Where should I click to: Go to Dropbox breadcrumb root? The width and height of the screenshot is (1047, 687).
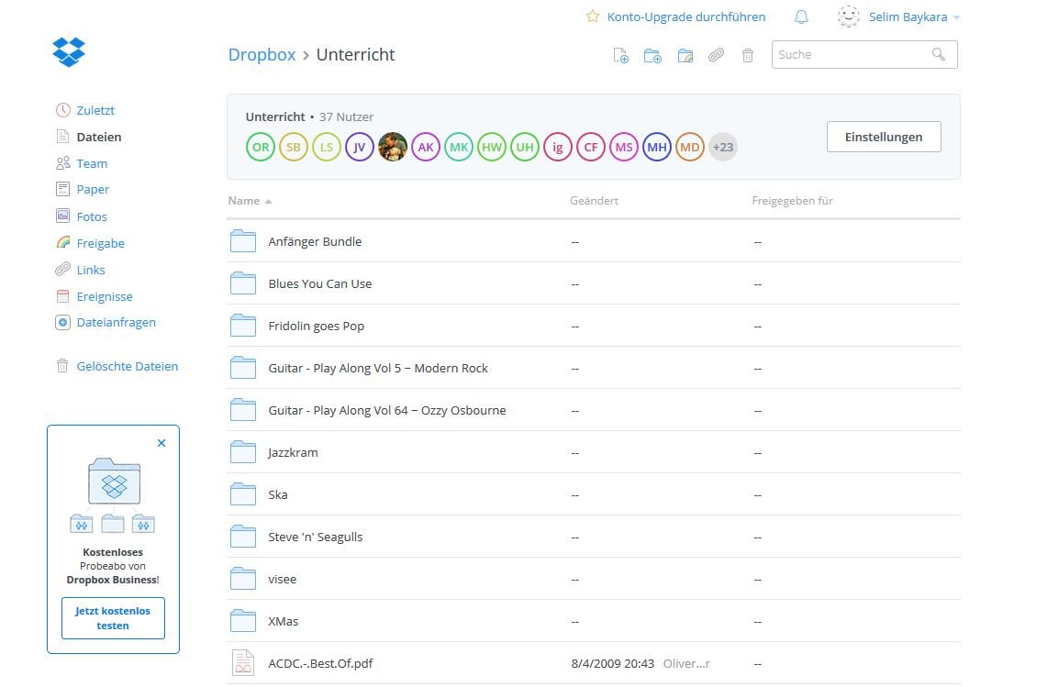tap(262, 55)
